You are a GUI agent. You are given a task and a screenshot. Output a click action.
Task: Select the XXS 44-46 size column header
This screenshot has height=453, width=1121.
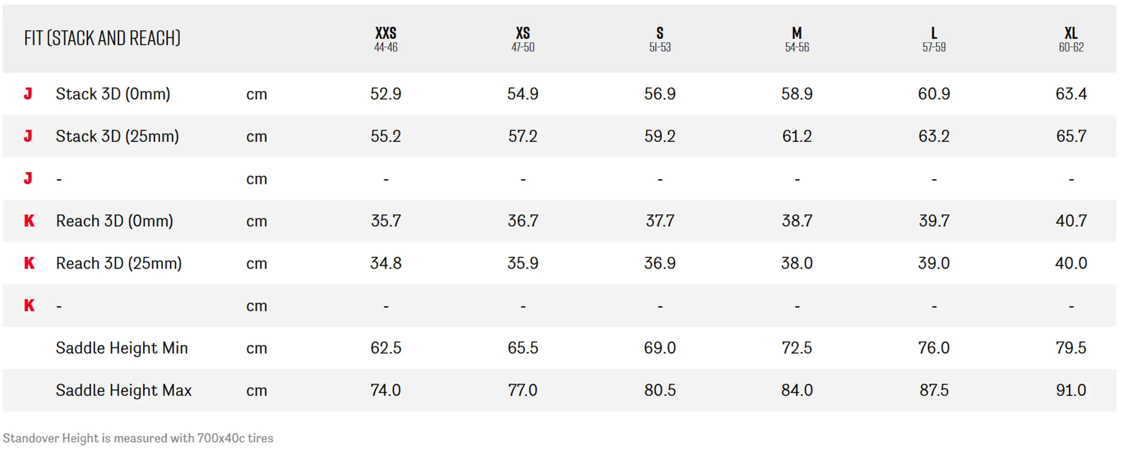click(x=385, y=39)
